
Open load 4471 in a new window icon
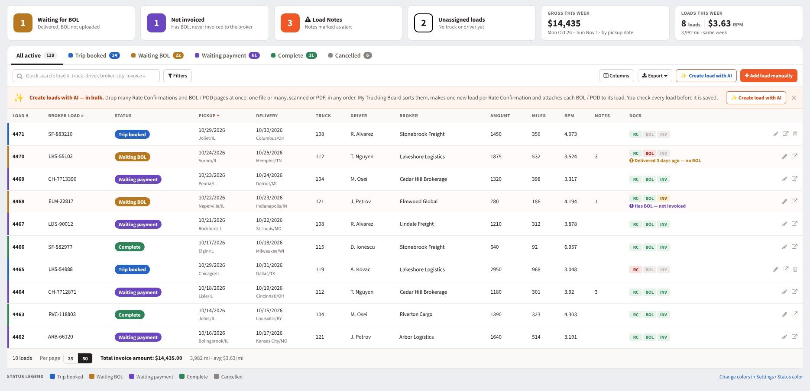click(785, 134)
